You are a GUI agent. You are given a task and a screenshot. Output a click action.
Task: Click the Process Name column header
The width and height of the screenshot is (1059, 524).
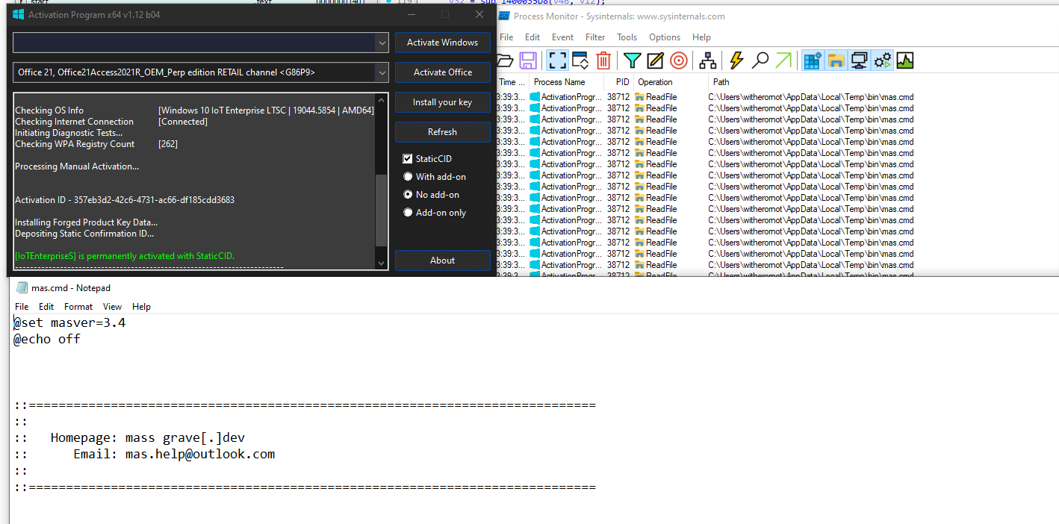(x=567, y=82)
